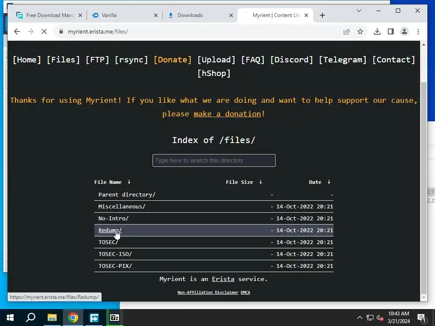Open the Chrome three-dot menu
The height and width of the screenshot is (326, 435).
418,31
